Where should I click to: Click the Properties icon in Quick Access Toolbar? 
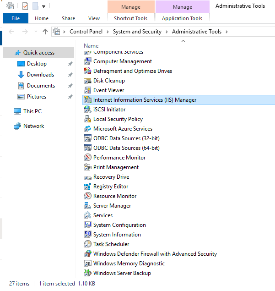coord(25,6)
